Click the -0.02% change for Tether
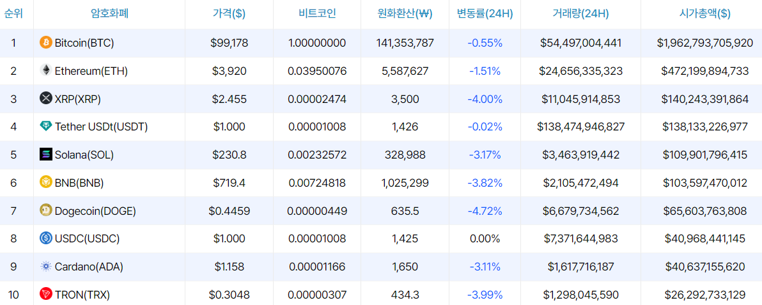Viewport: 762px width, 305px height. pos(485,127)
